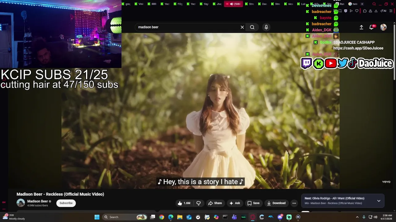Open the YouTube create upload icon

361,27
